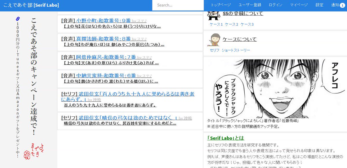
Task: Open the ケースについて heading link
Action: pyautogui.click(x=240, y=39)
